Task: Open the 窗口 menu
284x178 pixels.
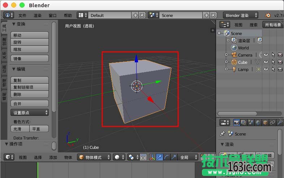Action: tap(52, 15)
